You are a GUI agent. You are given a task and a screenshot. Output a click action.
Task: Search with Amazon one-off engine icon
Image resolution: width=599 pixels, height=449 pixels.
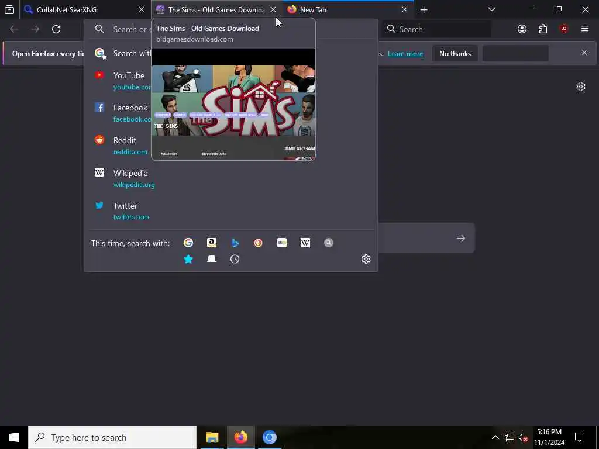tap(212, 243)
